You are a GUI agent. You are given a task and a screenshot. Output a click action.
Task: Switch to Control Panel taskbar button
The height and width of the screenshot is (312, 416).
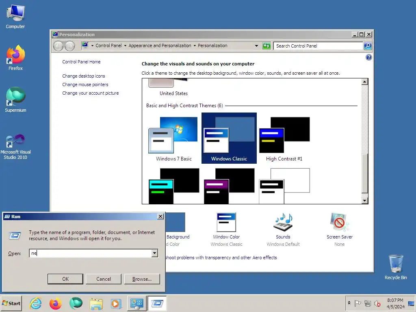coord(136,303)
